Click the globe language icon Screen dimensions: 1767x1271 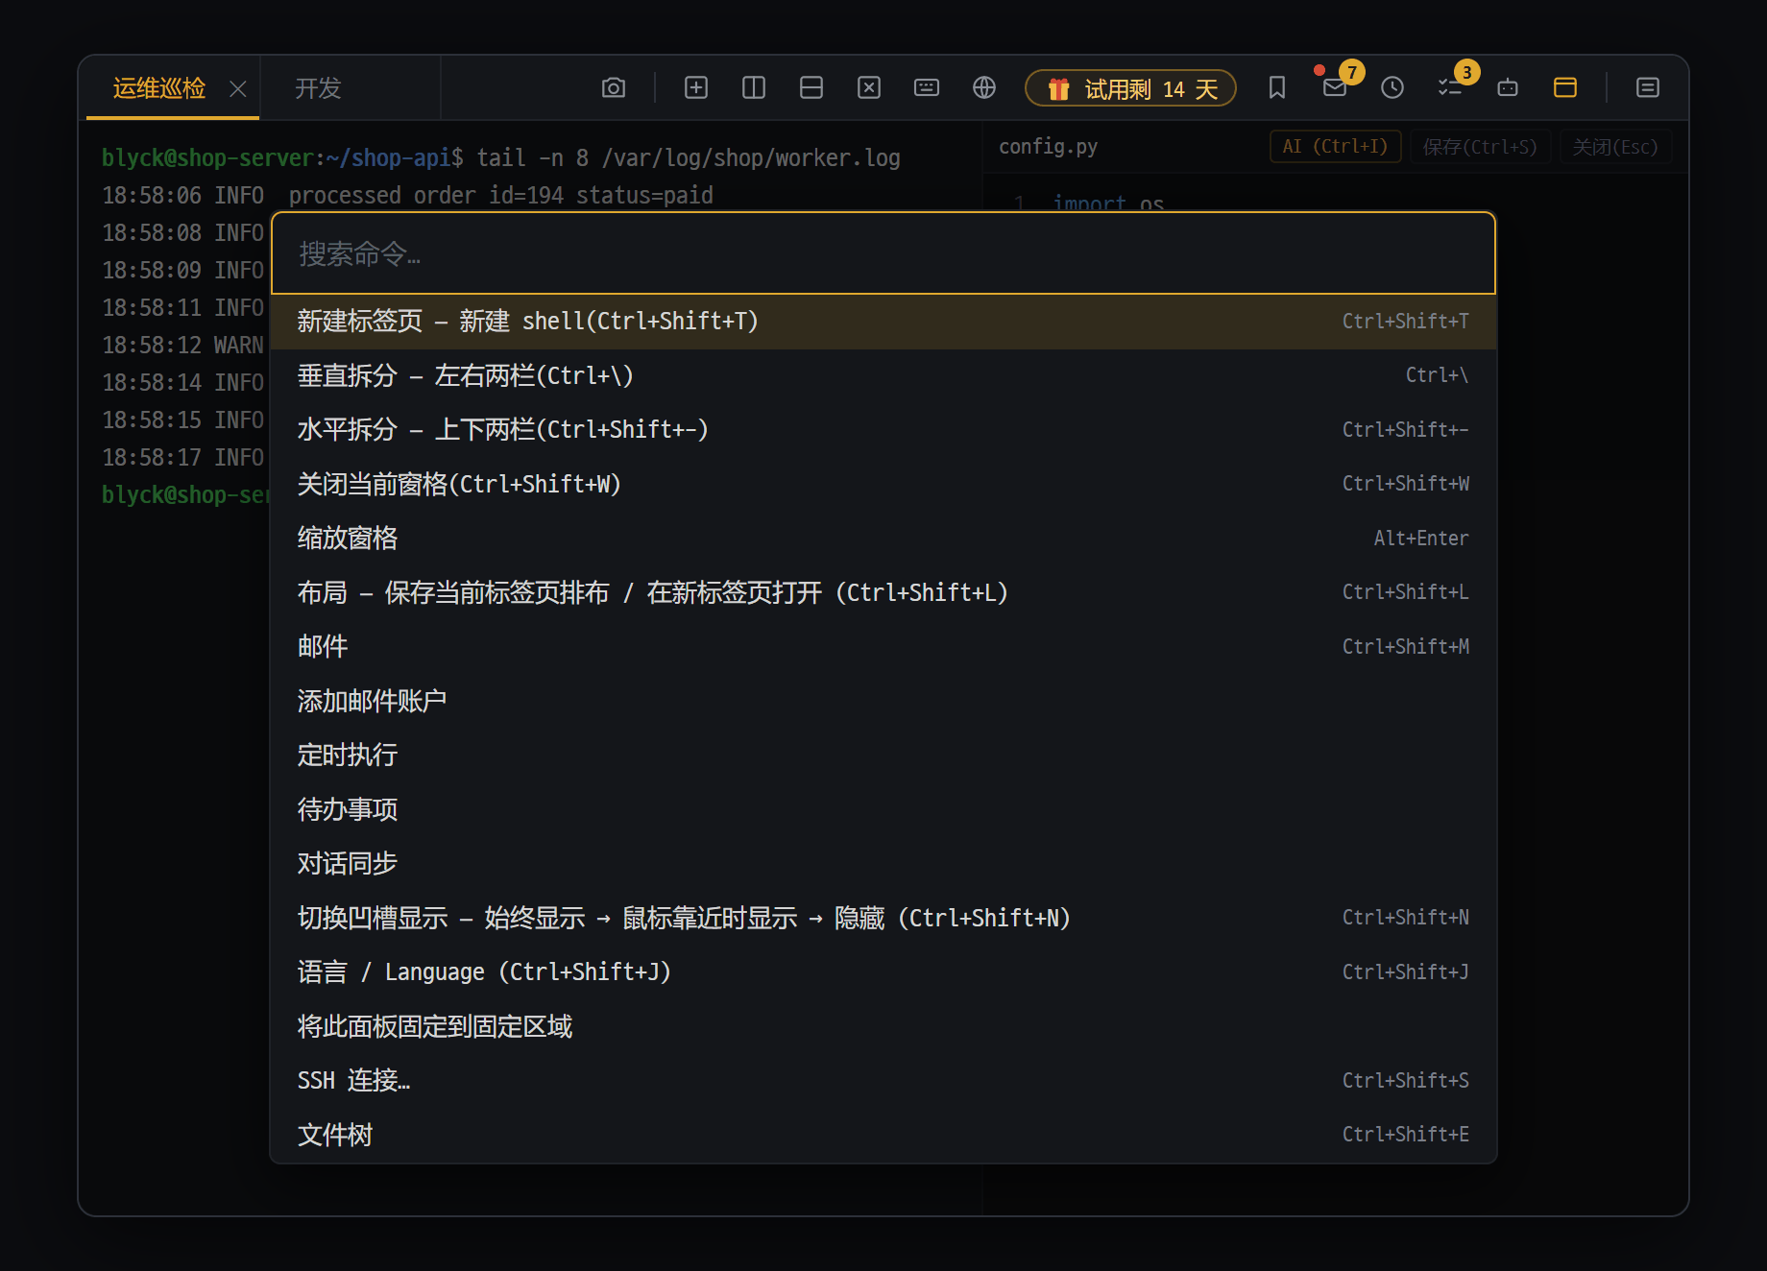pyautogui.click(x=984, y=88)
